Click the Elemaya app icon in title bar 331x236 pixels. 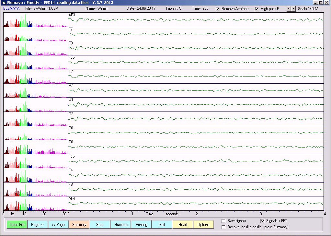tap(4, 3)
